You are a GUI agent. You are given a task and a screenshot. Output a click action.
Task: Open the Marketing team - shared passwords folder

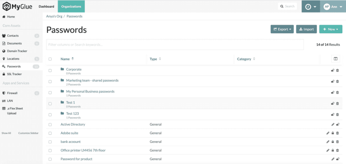92,80
